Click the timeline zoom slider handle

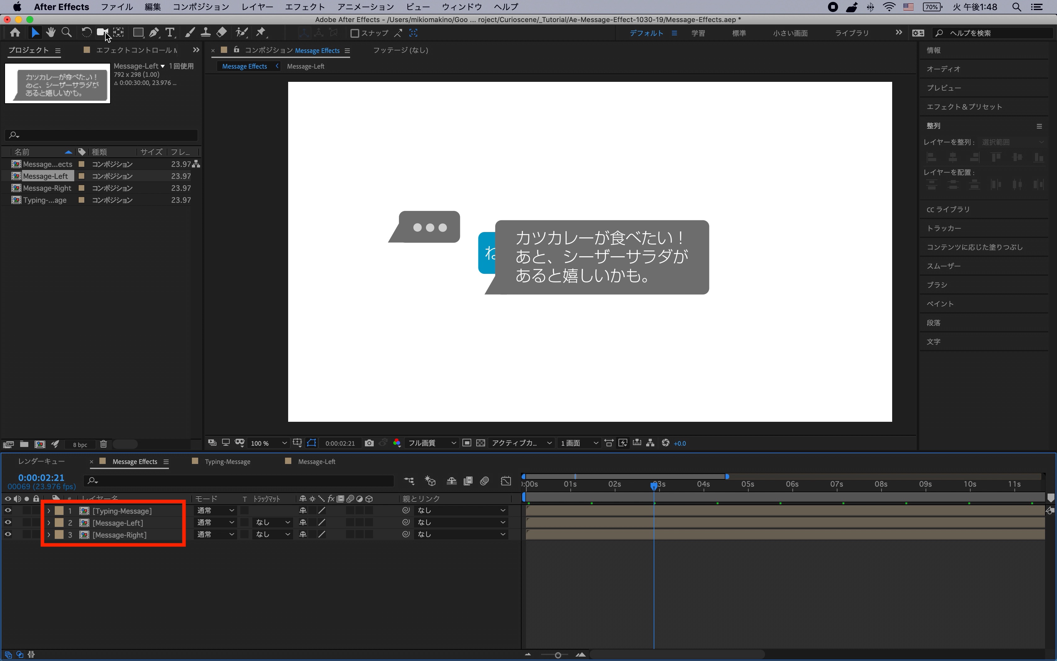coord(557,655)
